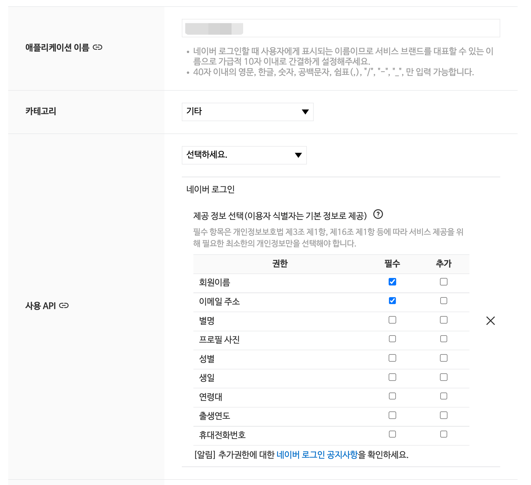The image size is (531, 485).
Task: Remove 네이버 로그인 API with X icon
Action: (490, 321)
